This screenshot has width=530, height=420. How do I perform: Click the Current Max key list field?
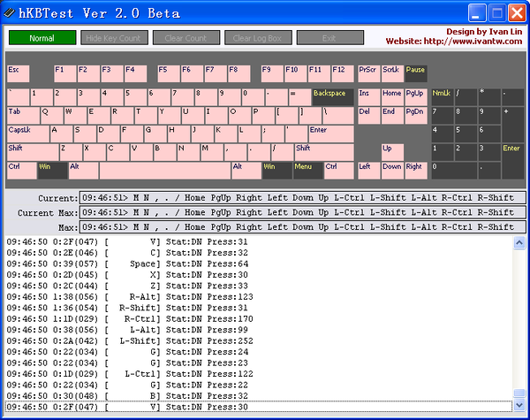click(302, 212)
